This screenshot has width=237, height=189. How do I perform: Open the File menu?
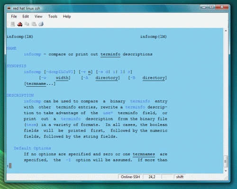[14, 17]
